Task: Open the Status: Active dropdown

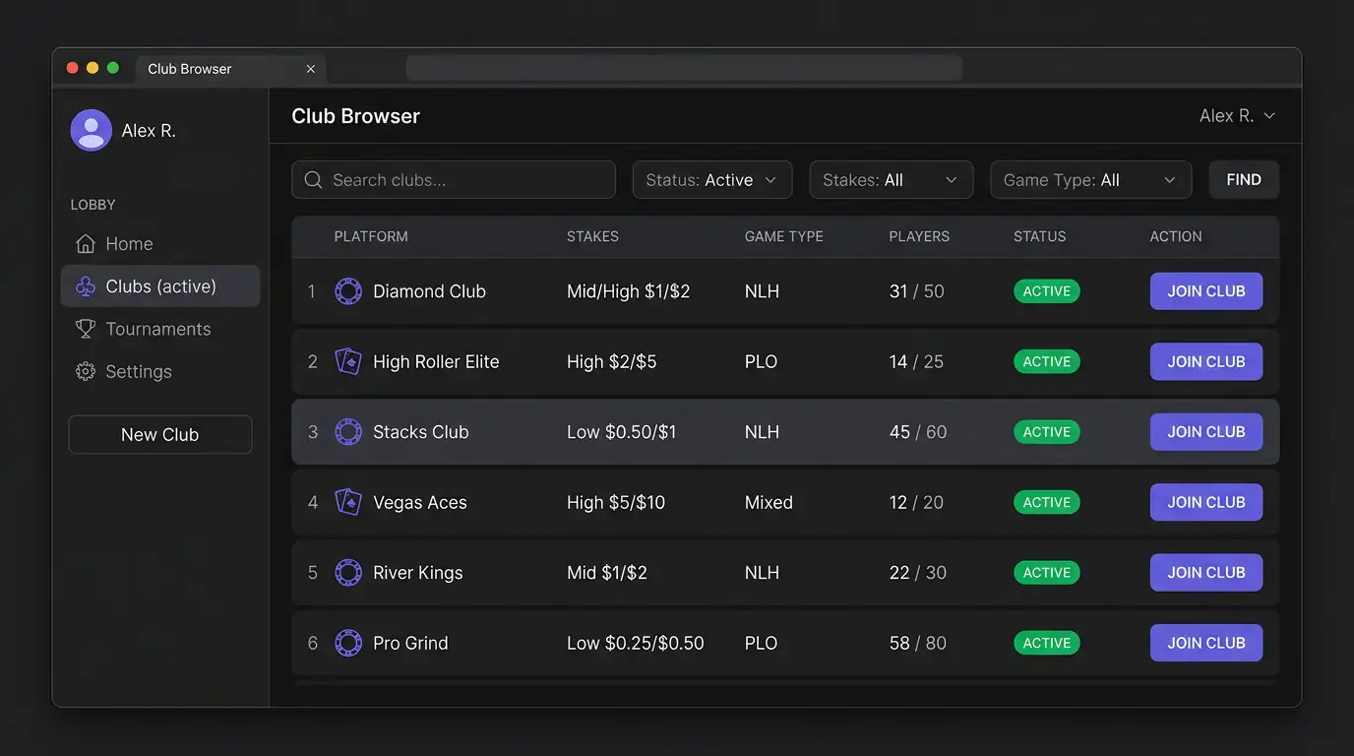Action: [711, 179]
